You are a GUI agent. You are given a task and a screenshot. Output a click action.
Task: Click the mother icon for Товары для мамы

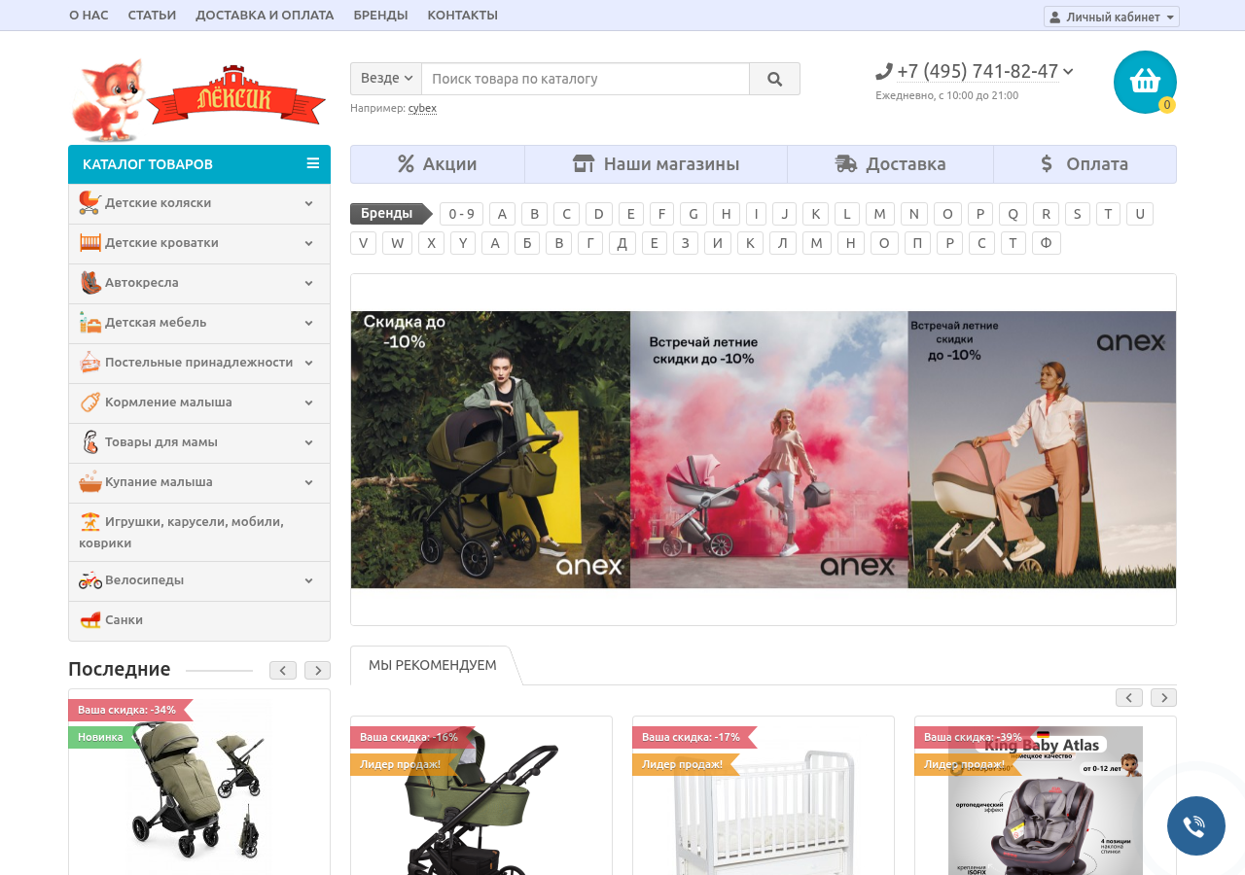click(90, 441)
